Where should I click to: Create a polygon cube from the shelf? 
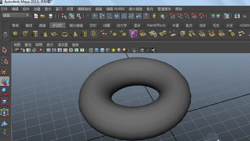(26, 34)
